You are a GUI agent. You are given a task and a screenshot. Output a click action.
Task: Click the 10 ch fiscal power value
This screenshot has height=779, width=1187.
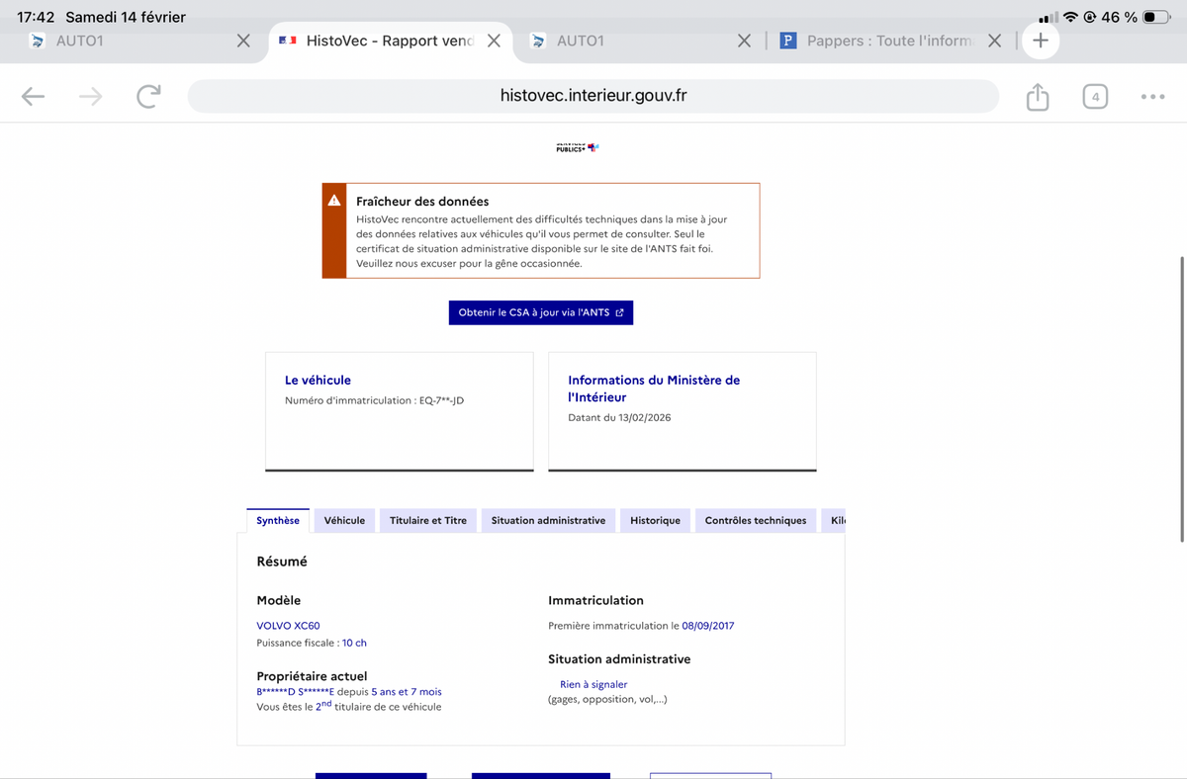[x=354, y=643]
